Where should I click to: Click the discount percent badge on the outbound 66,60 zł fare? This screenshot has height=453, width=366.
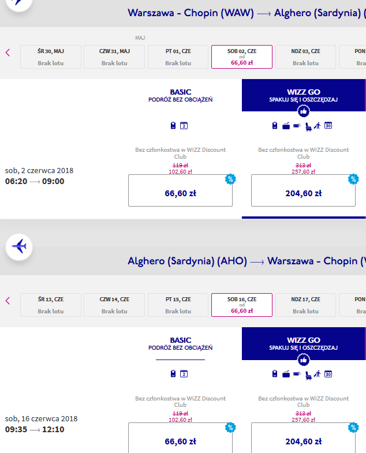[230, 179]
